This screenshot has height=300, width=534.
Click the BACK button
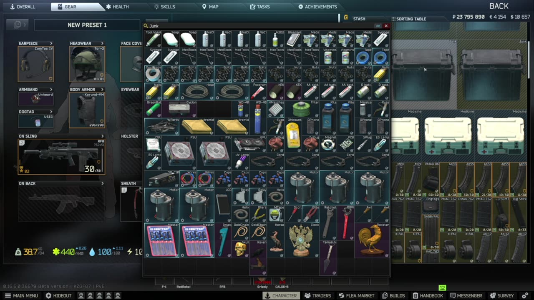tap(499, 6)
